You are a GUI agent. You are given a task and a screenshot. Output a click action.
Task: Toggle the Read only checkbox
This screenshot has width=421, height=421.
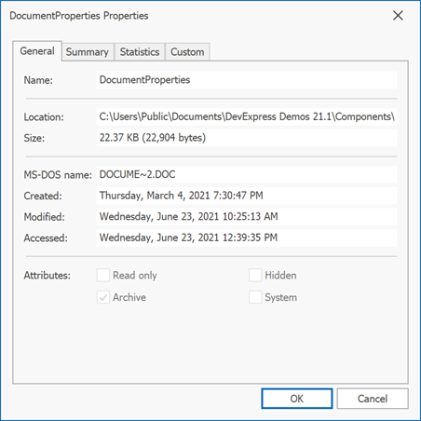tap(103, 276)
